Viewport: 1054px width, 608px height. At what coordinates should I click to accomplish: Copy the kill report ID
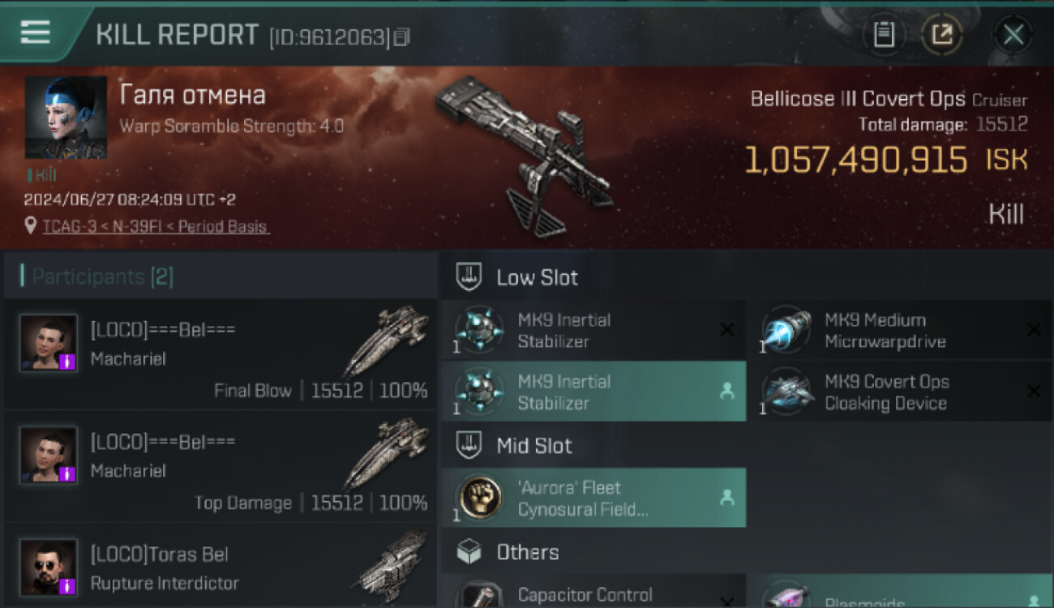[402, 36]
